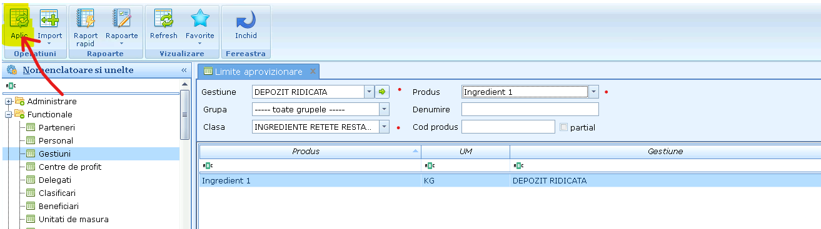This screenshot has height=229, width=821.
Task: Expand the Administrare tree node
Action: pyautogui.click(x=8, y=101)
